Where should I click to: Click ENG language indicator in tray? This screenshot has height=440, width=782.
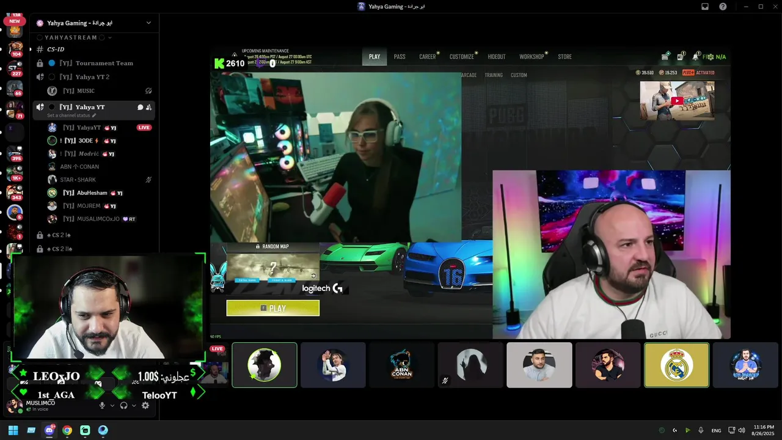tap(716, 430)
